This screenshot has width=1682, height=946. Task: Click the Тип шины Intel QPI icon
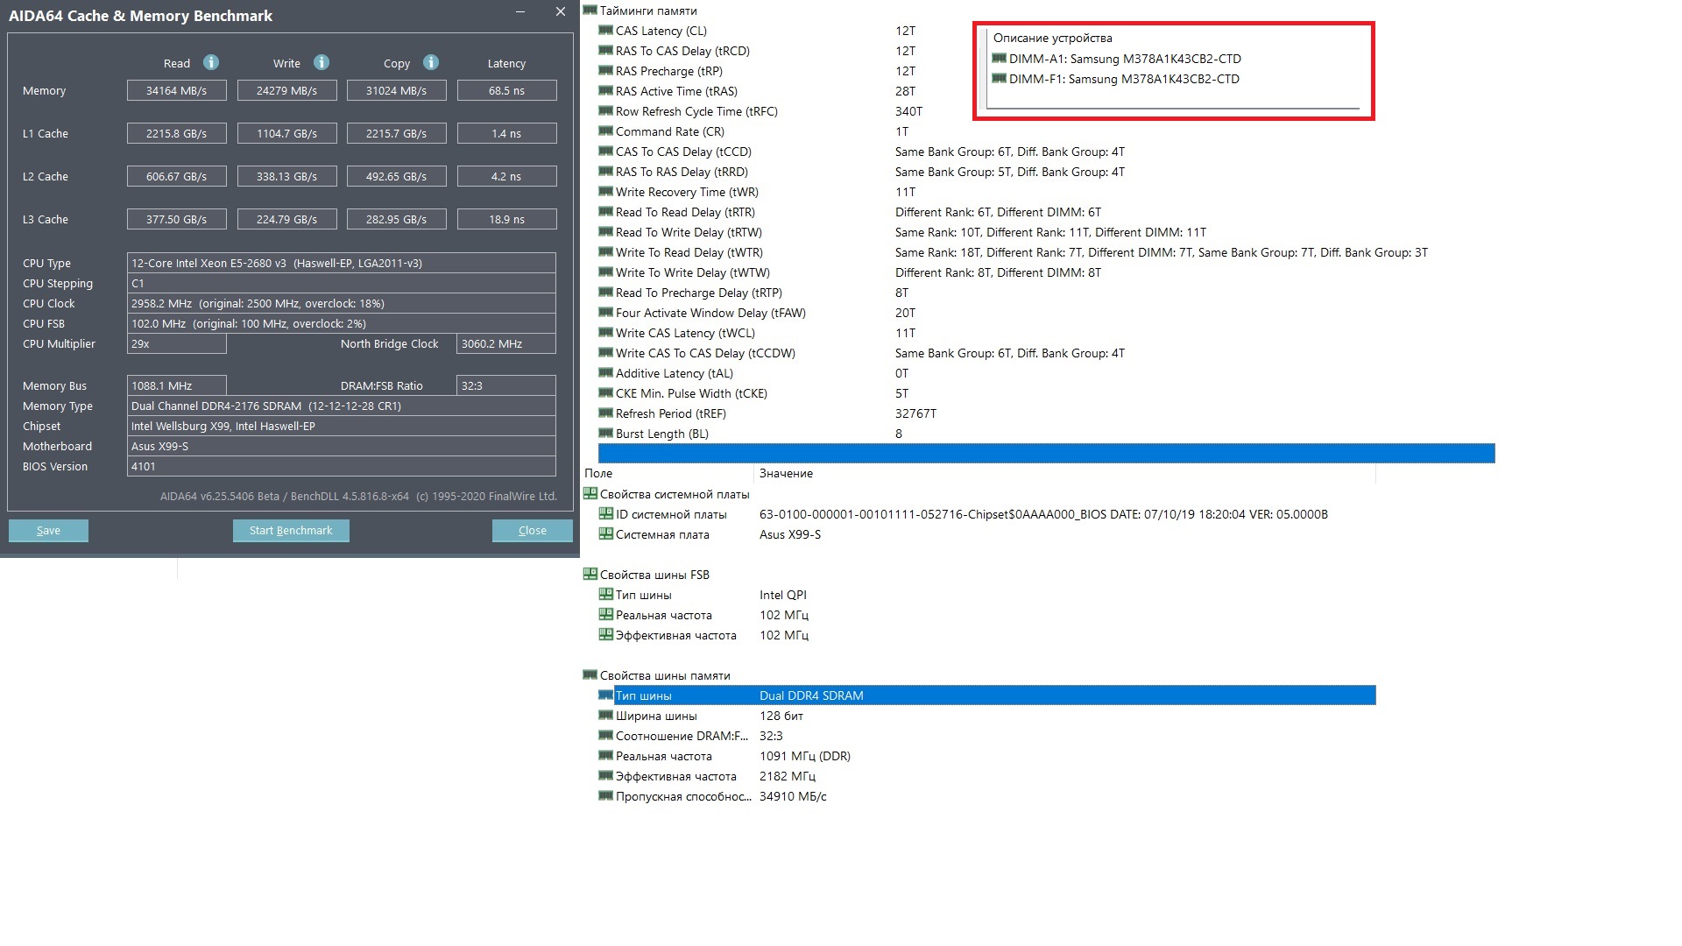[605, 595]
